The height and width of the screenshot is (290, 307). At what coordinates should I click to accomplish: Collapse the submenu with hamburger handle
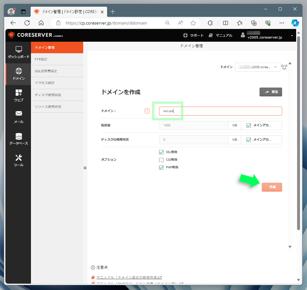click(x=85, y=168)
